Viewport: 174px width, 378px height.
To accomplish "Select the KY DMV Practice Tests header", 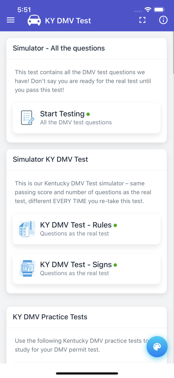I will (50, 317).
